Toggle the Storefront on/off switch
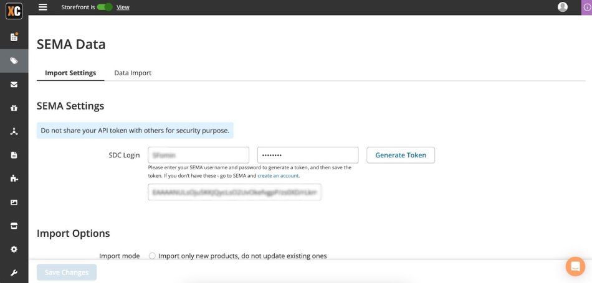Screen dimensions: 592x283 click(x=105, y=7)
